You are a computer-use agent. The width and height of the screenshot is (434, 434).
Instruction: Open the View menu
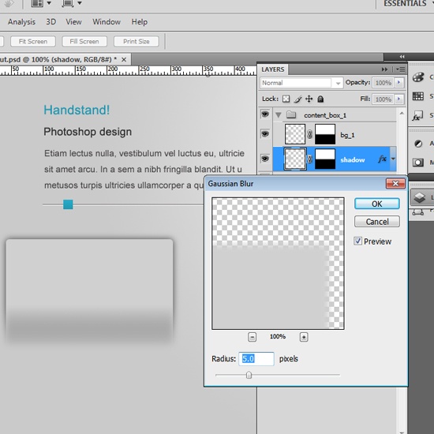(x=73, y=22)
